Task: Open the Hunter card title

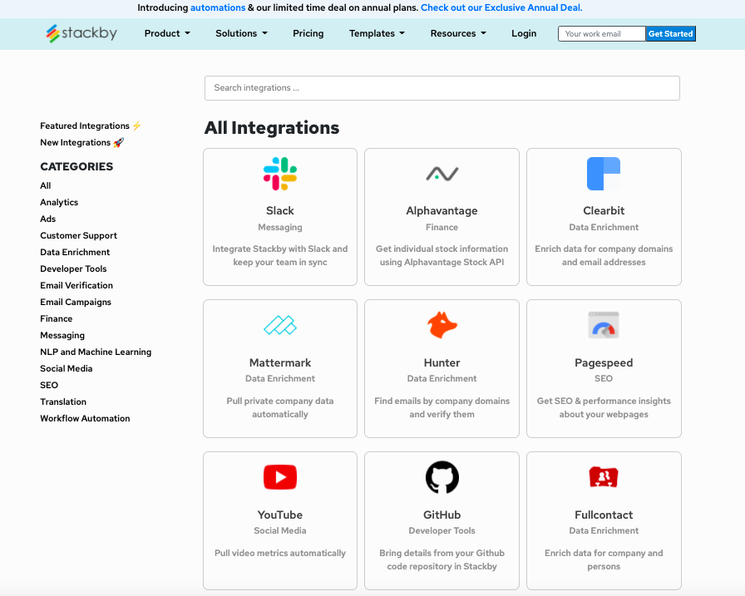Action: click(442, 362)
